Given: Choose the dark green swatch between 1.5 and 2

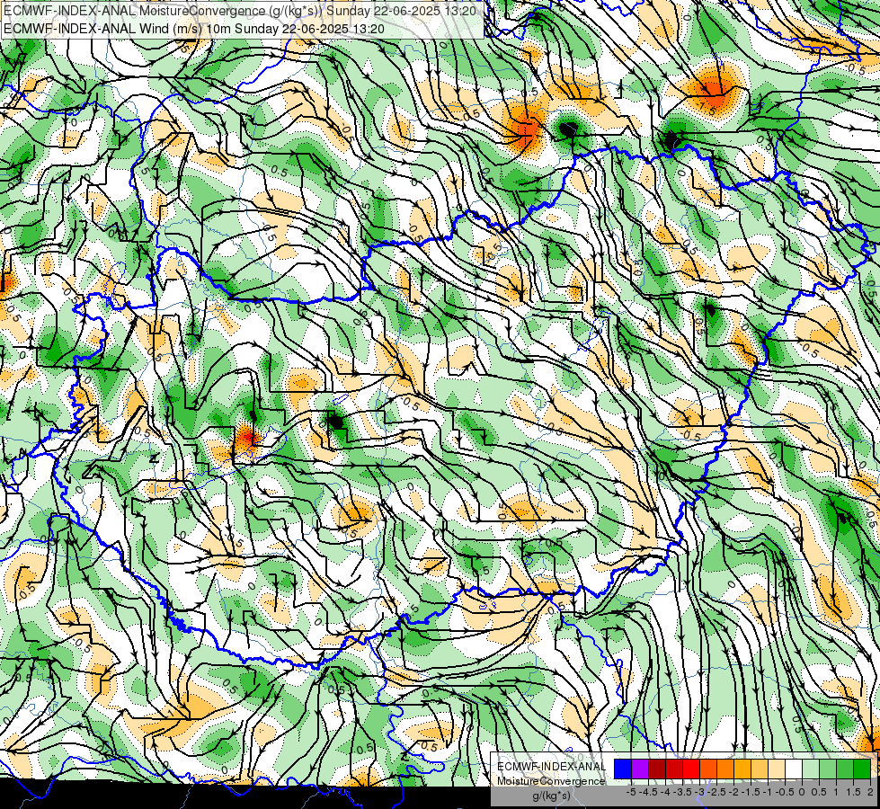Looking at the screenshot, I should pos(862,769).
